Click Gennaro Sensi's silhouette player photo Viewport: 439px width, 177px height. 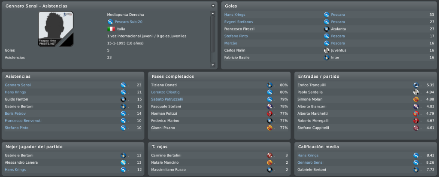[56, 29]
